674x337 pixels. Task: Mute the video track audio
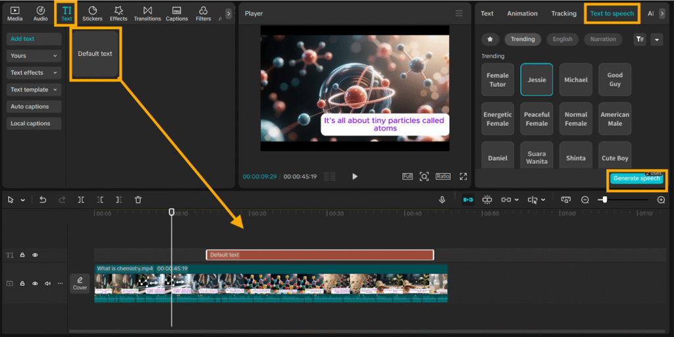(x=48, y=283)
